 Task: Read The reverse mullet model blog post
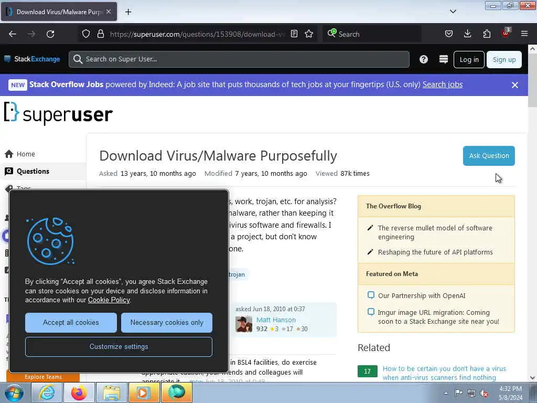tap(435, 232)
